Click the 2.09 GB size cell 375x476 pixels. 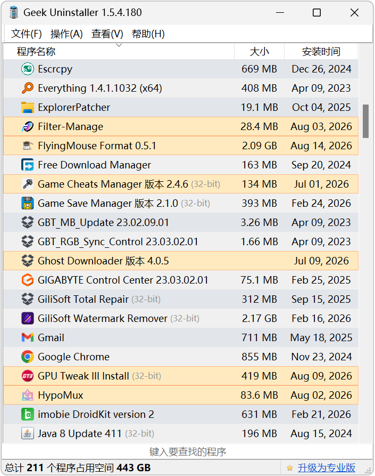[259, 146]
